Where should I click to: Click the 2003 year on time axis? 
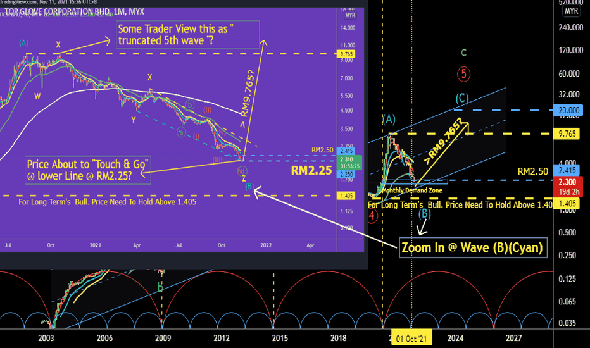point(46,339)
